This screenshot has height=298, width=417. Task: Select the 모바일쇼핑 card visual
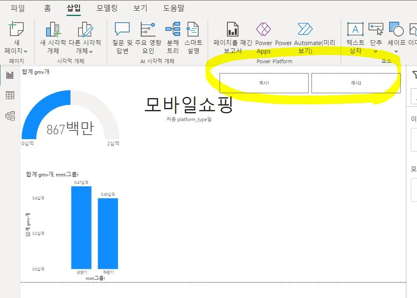(189, 105)
